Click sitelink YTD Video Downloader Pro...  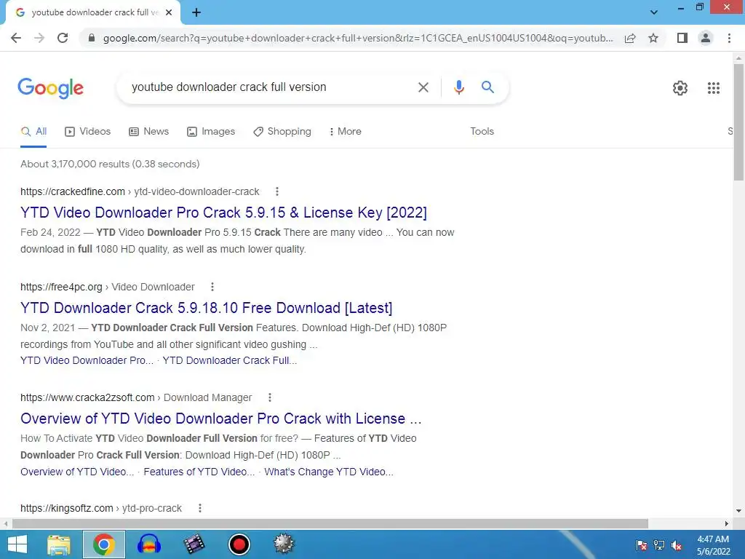coord(87,361)
